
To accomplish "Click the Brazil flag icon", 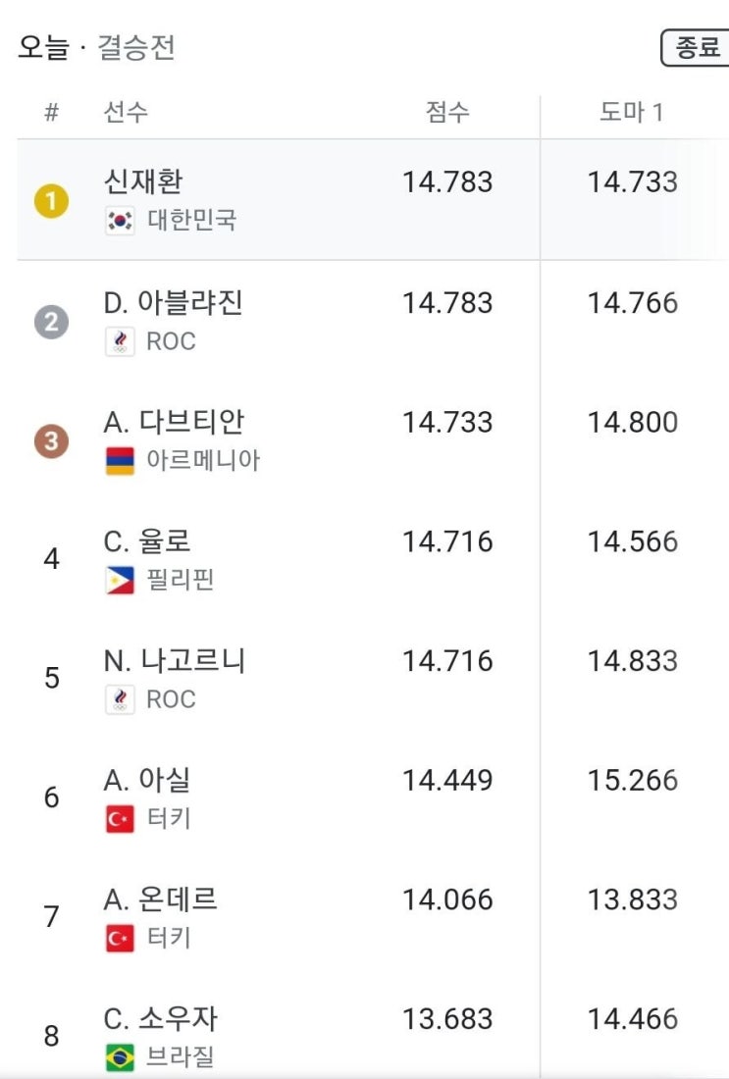I will (x=120, y=1057).
